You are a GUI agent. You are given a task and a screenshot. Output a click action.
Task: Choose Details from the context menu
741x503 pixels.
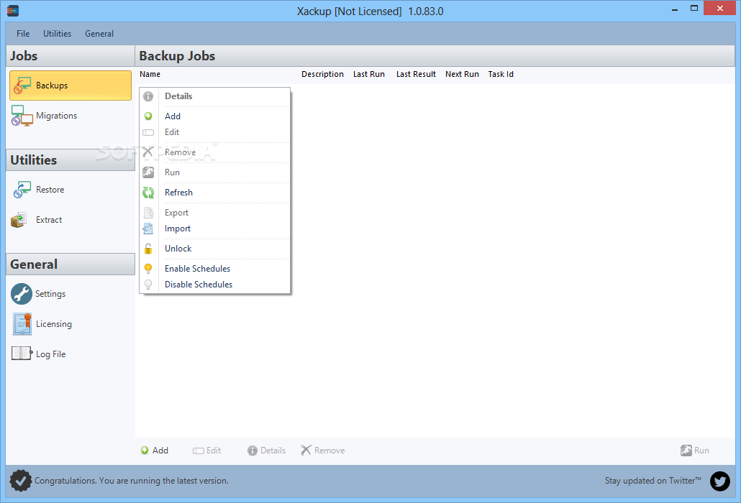[x=214, y=96]
